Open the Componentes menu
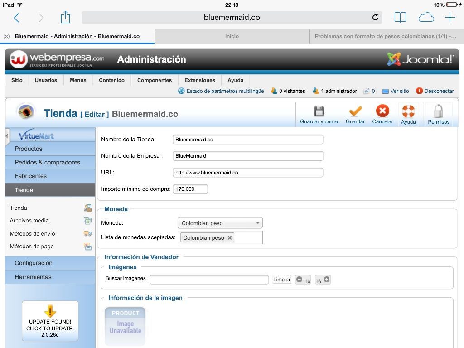Screen dimensions: 464x348 155,80
